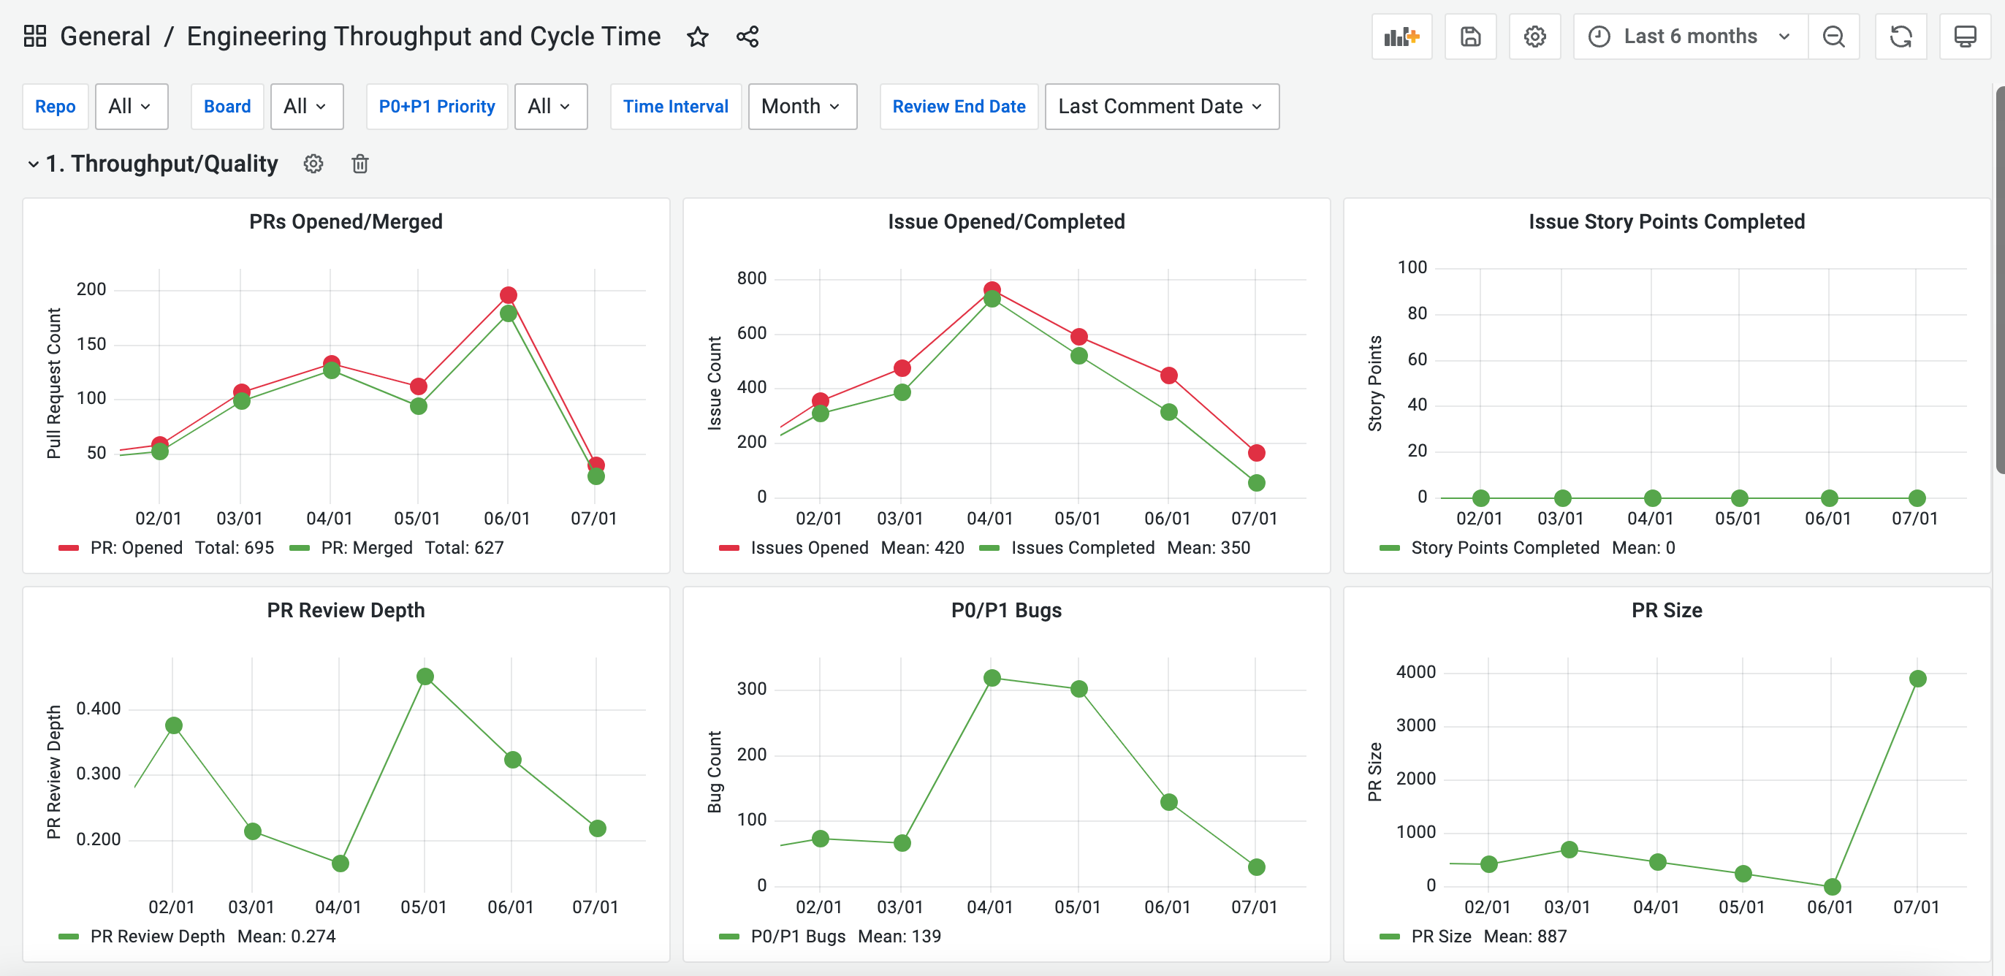Star the dashboard as favorite
Image resolution: width=2005 pixels, height=976 pixels.
coord(697,37)
